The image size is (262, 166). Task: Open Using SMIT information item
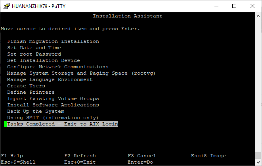pos(53,118)
